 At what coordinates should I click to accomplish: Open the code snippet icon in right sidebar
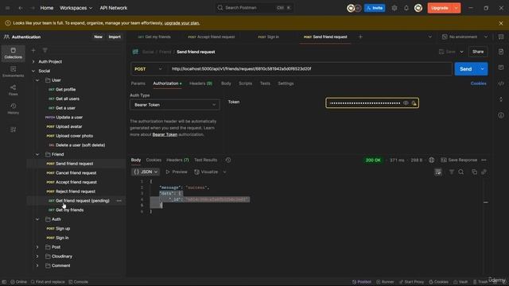pyautogui.click(x=501, y=83)
